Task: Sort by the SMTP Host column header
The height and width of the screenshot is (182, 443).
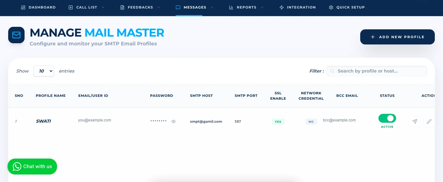Action: [x=202, y=96]
